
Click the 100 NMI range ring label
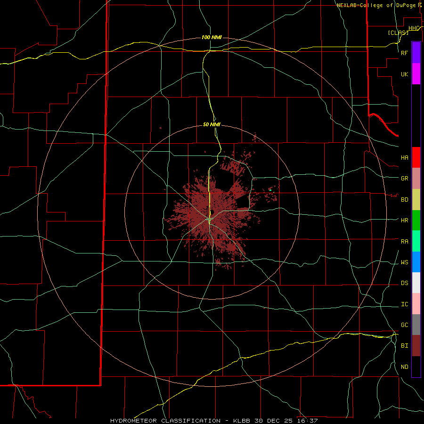click(212, 37)
